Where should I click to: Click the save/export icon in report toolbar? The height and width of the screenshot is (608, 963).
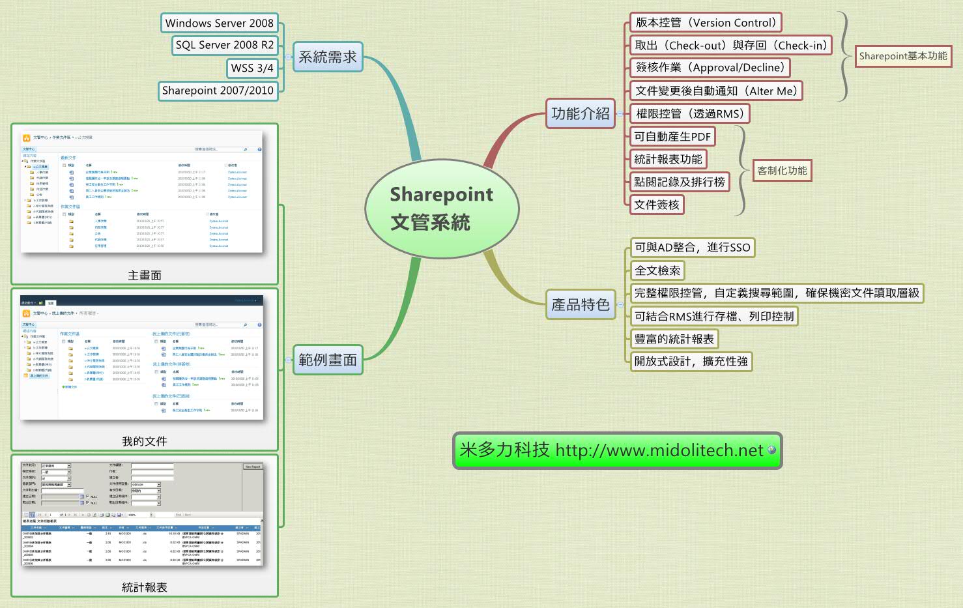119,514
